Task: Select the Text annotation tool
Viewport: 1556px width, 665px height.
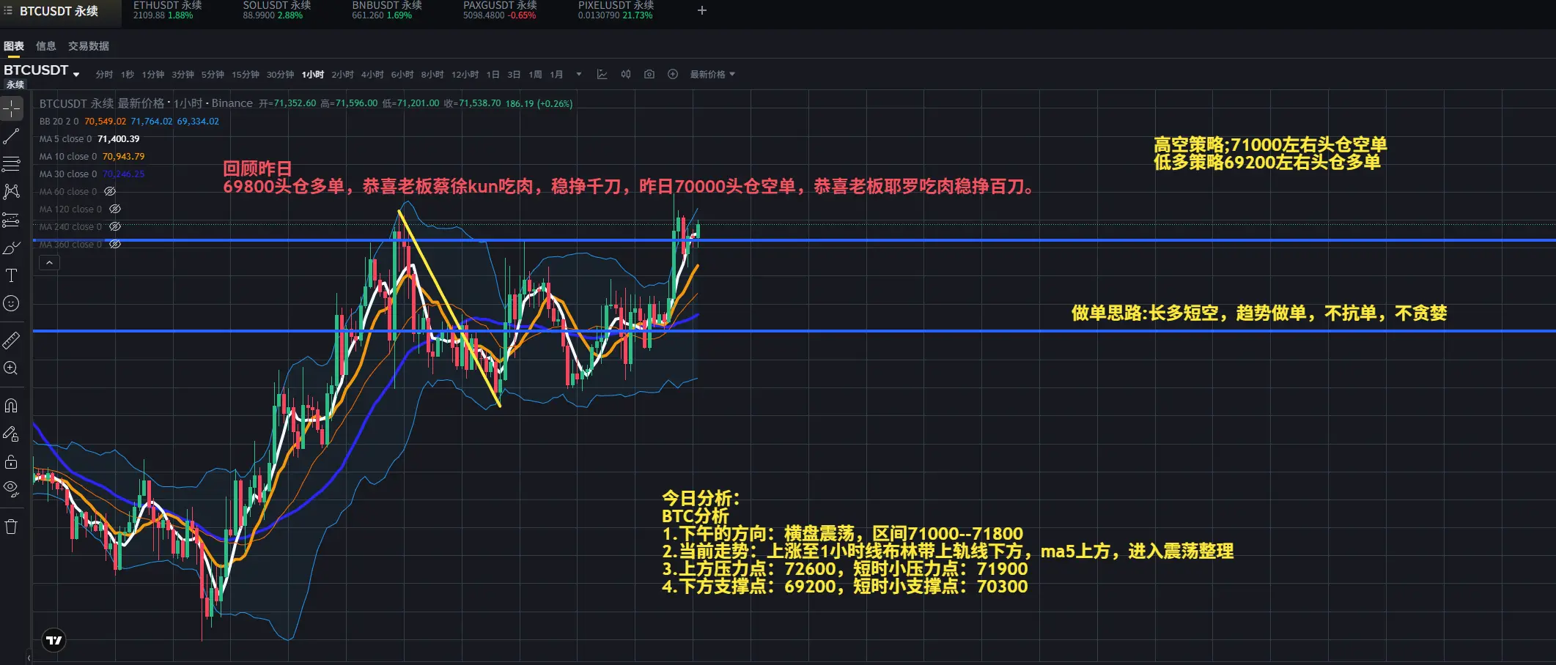Action: tap(12, 276)
